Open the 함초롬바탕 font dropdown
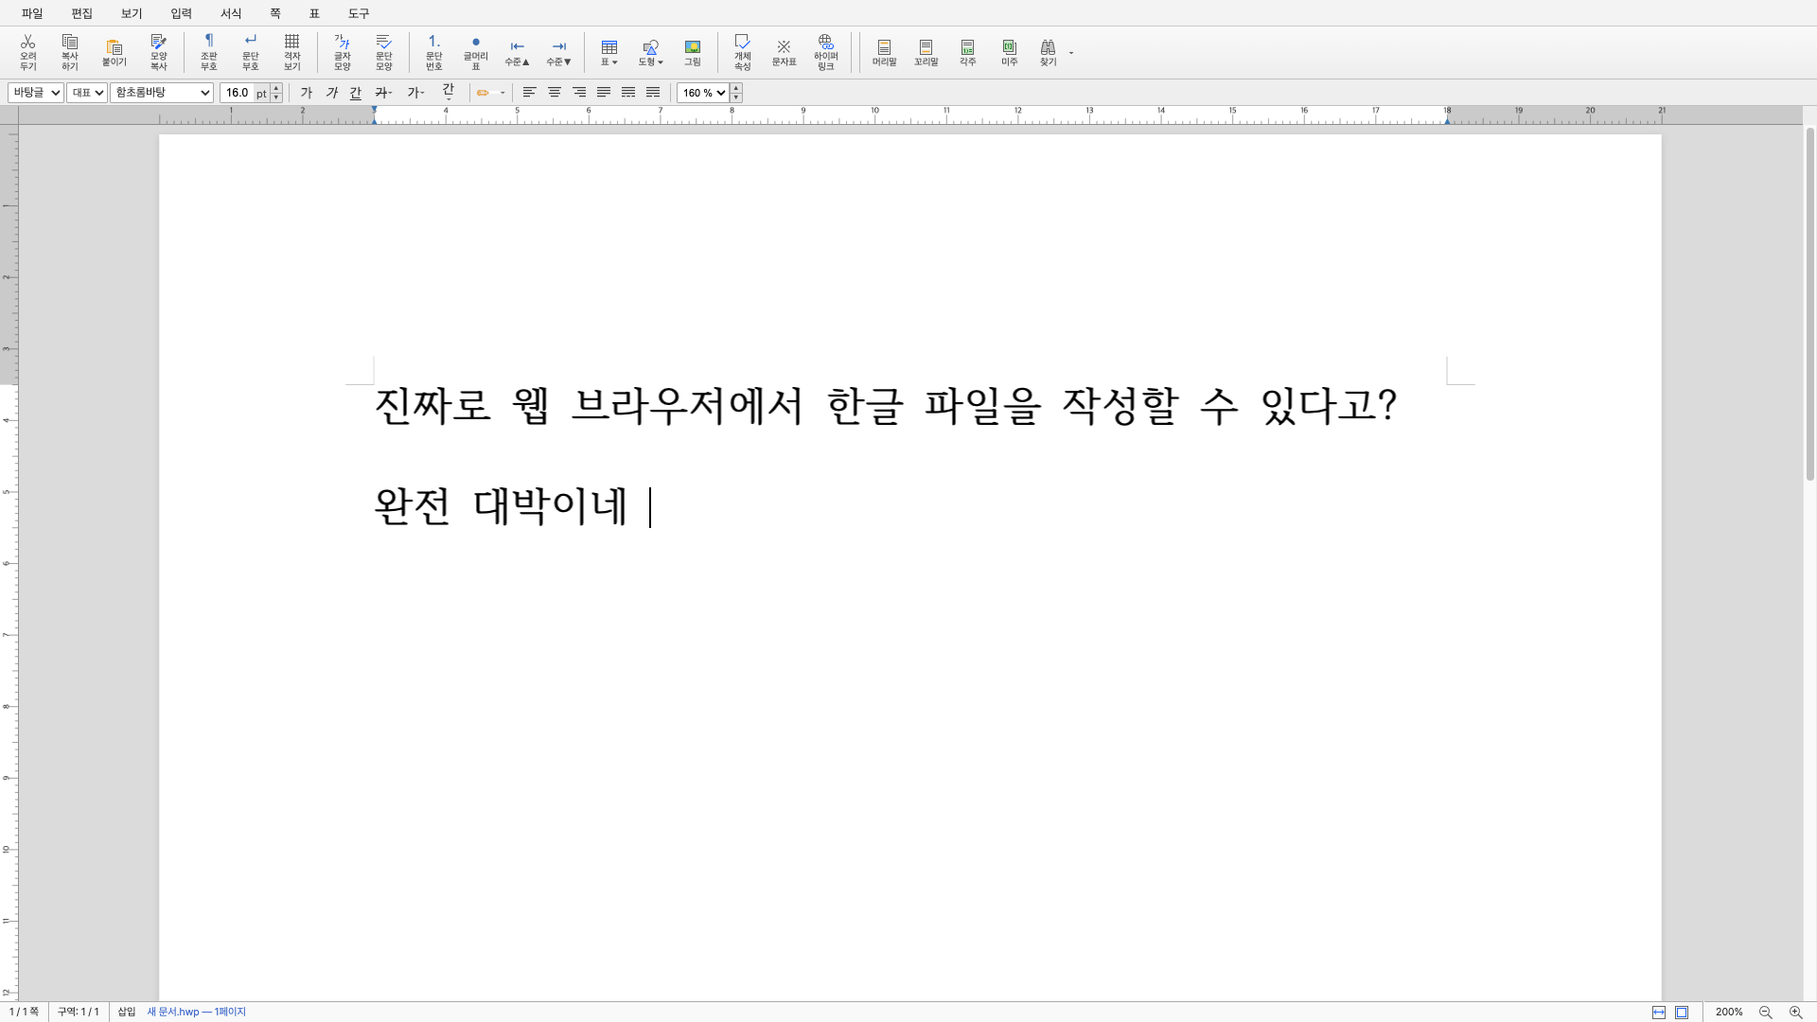1817x1022 pixels. pyautogui.click(x=161, y=92)
